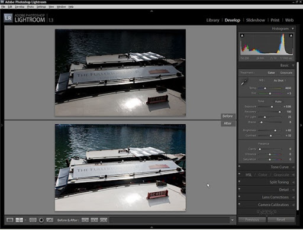Open the View menu
The image size is (303, 230).
51,7
